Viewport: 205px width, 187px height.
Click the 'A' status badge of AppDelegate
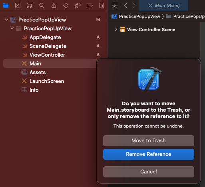point(98,37)
